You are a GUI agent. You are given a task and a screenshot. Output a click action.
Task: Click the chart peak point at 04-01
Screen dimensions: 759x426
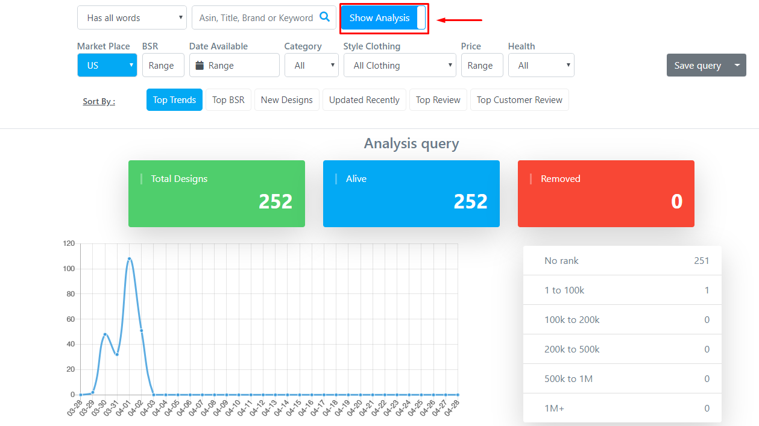129,259
